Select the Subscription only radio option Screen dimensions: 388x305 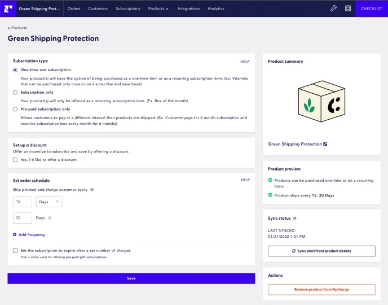point(15,92)
